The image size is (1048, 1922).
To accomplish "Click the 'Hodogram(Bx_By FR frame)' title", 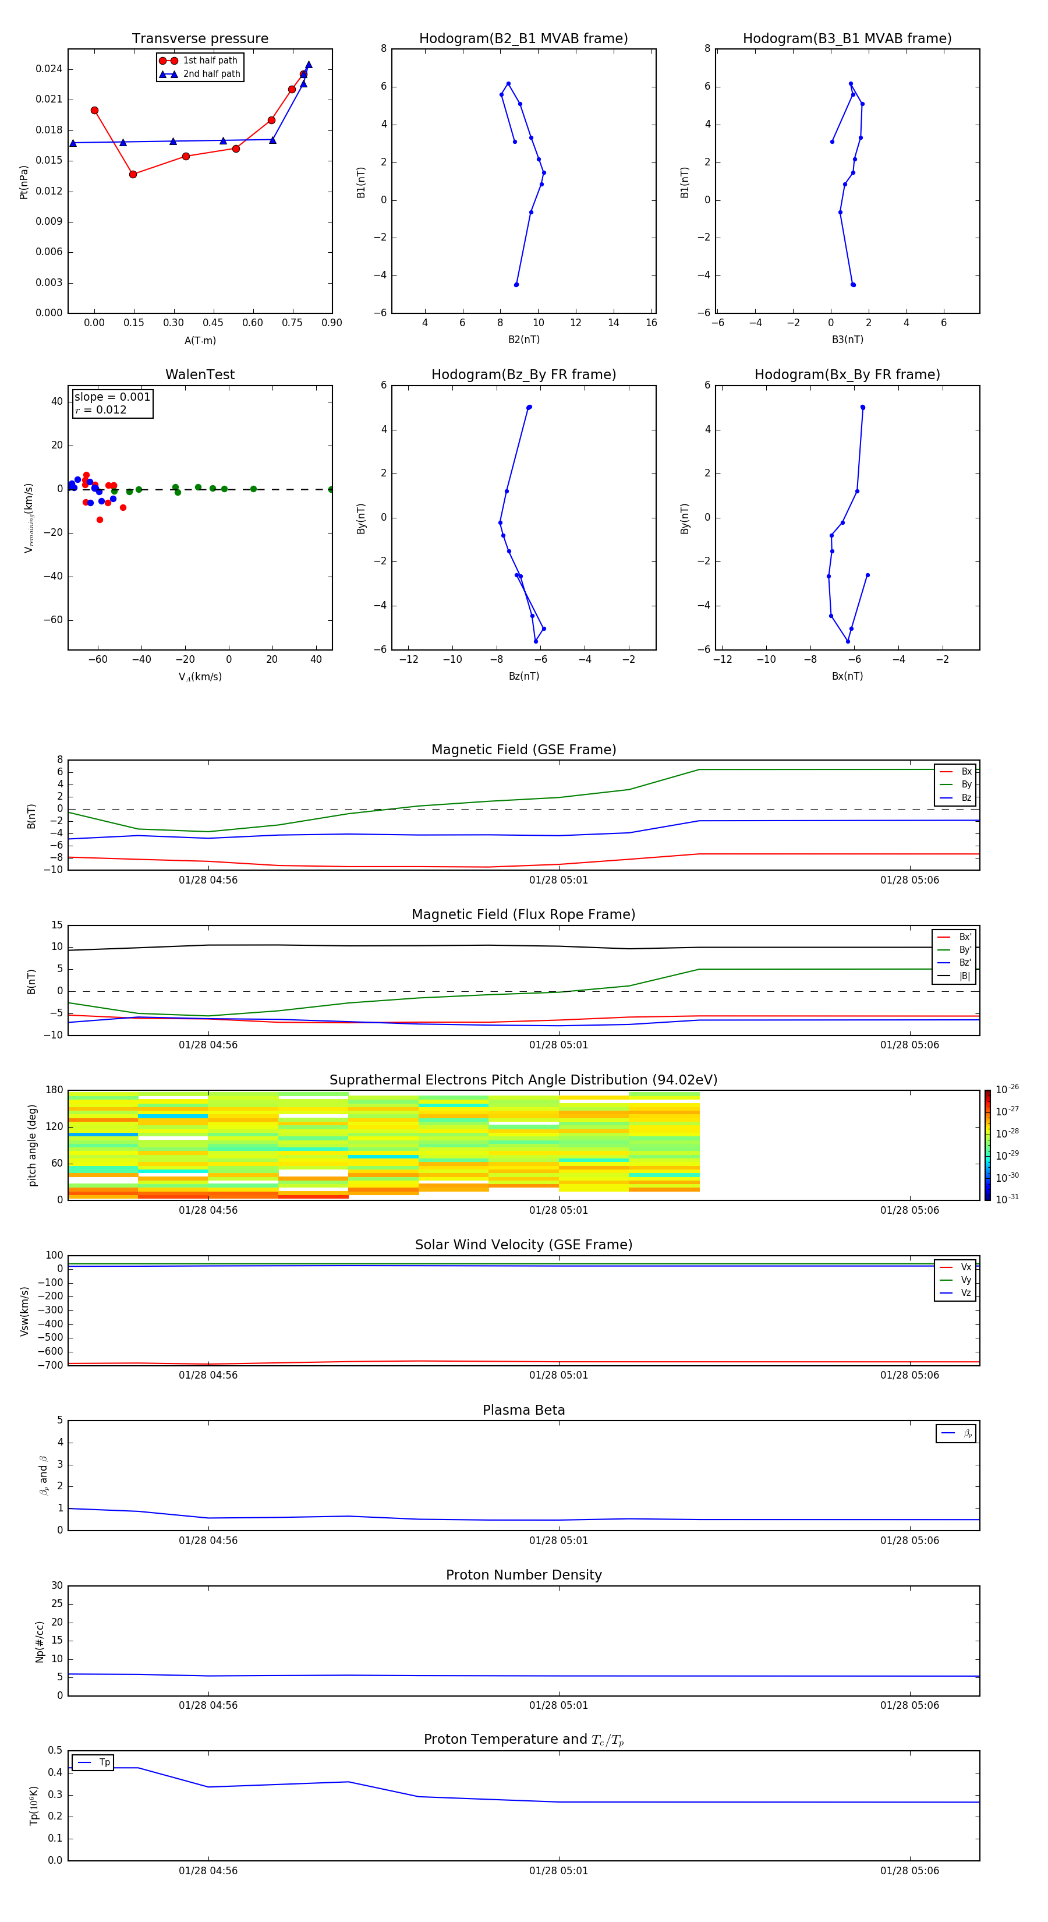I will (x=847, y=374).
